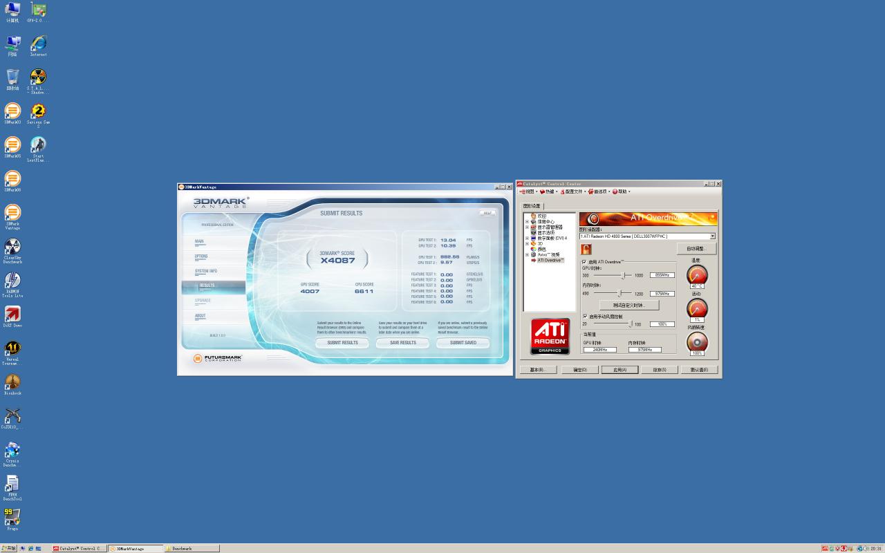
Task: Open the Help menu in Catalyst
Action: point(622,191)
